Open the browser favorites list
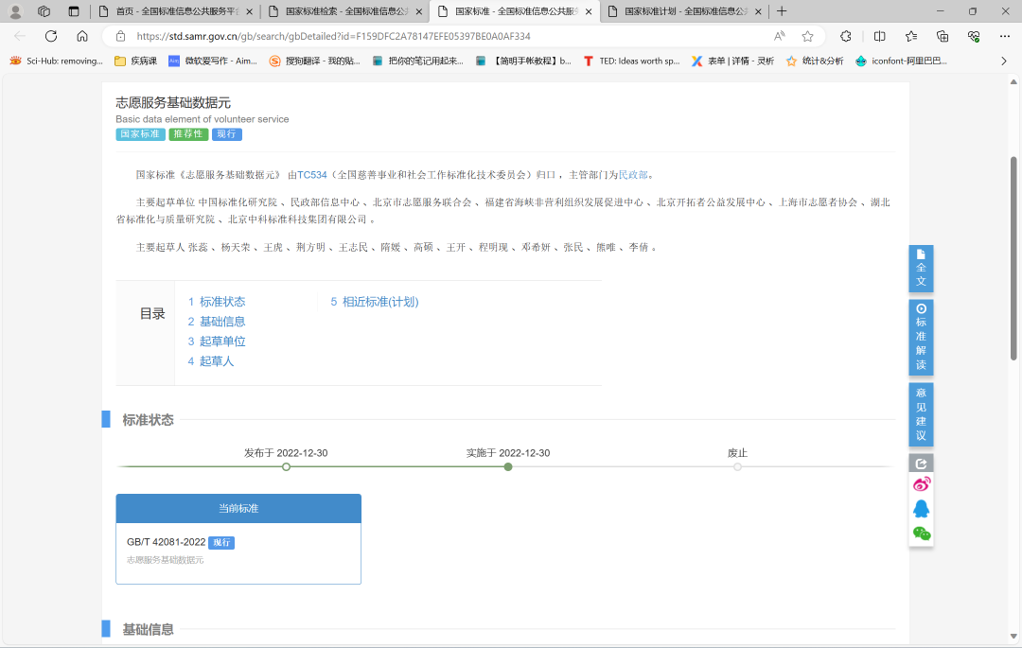This screenshot has height=648, width=1022. 910,36
